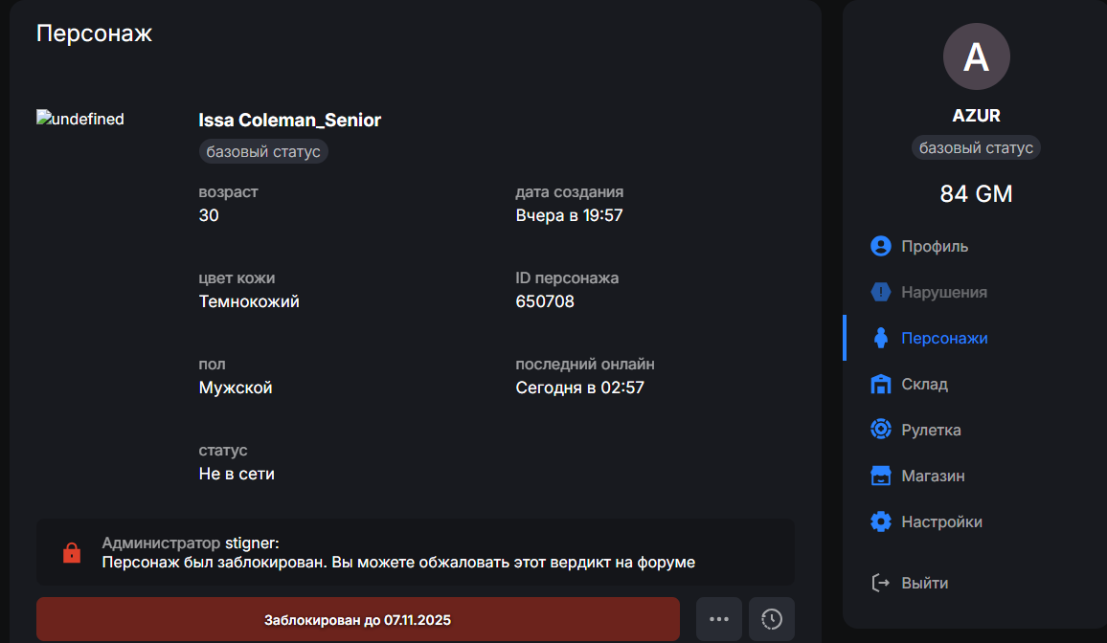
Task: Click the AZUR avatar circle
Action: coord(976,56)
